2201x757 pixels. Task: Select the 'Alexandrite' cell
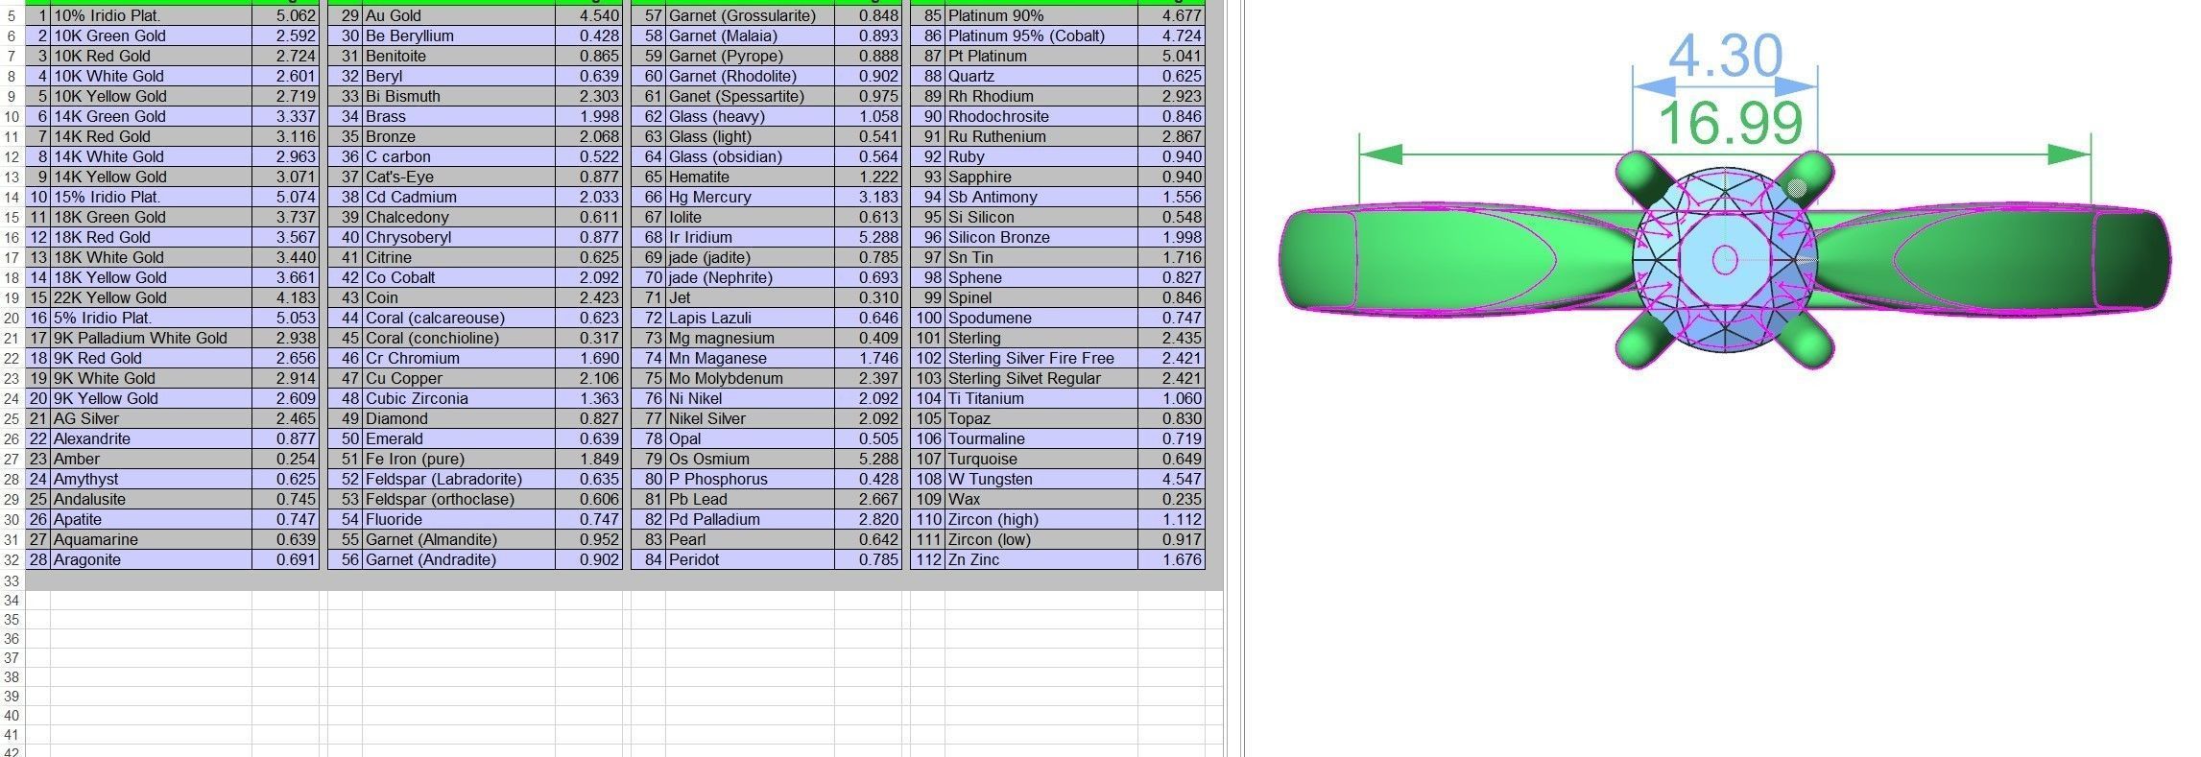pyautogui.click(x=151, y=438)
